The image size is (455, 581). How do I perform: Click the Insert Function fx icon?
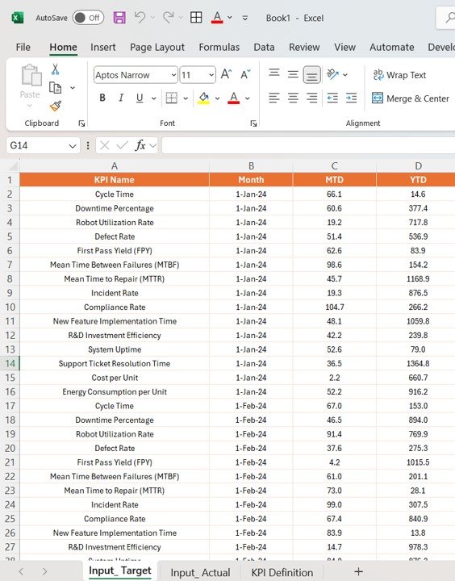tap(140, 145)
